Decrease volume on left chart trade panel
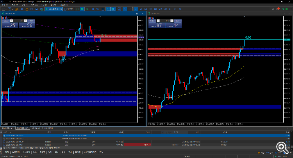293x158 pixels. 12,21
